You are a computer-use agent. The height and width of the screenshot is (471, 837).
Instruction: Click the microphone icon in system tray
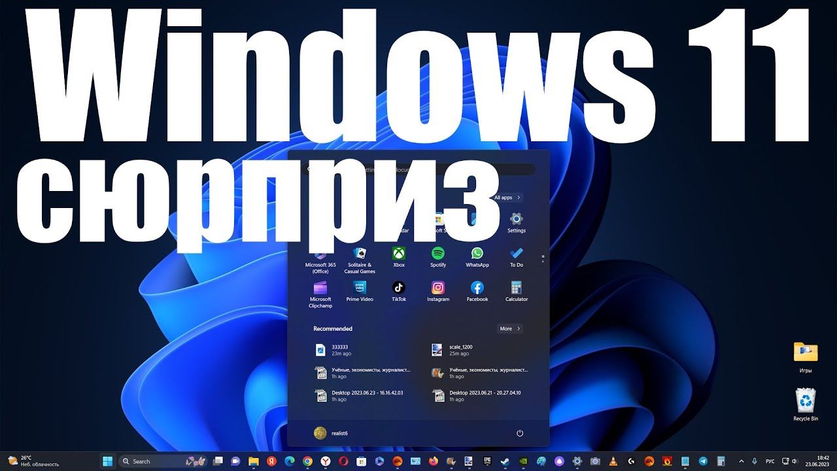coord(755,461)
